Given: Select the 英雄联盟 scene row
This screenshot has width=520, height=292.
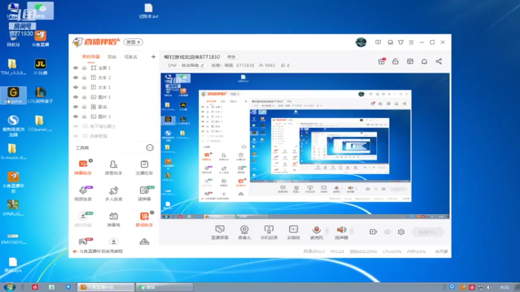Looking at the screenshot, I should 114,136.
